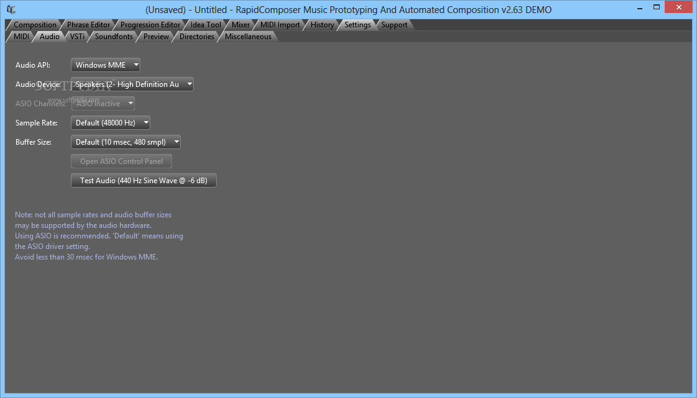
Task: Expand the Audio Device Speakers dropdown
Action: click(132, 84)
